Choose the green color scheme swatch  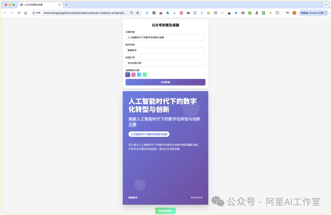[145, 75]
